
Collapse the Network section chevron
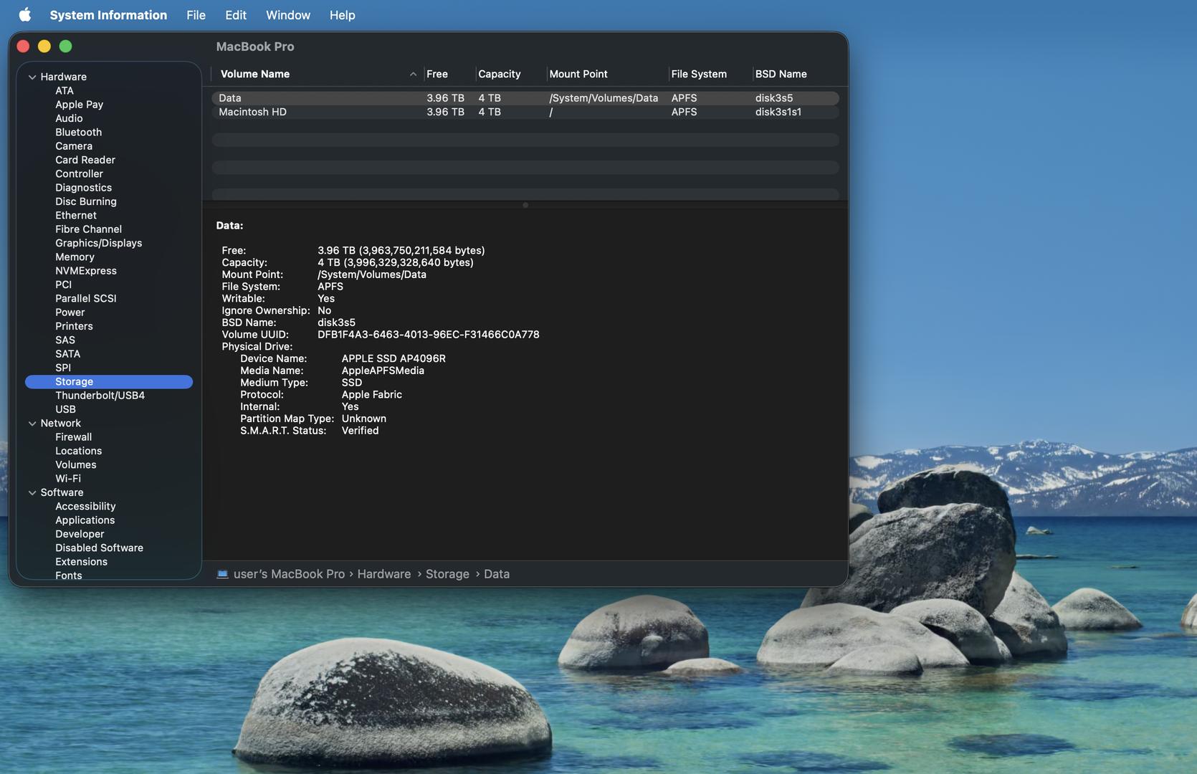click(x=32, y=424)
